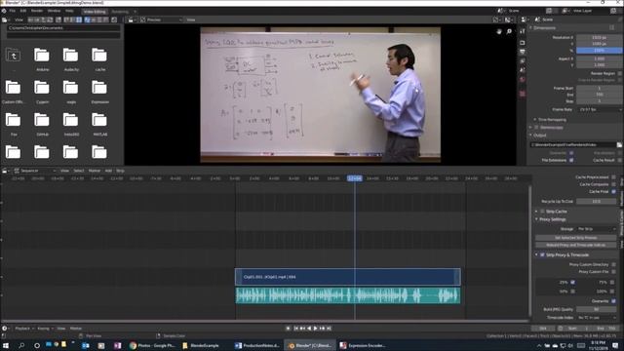This screenshot has height=351, width=624.
Task: Open the Edit menu
Action: click(23, 11)
